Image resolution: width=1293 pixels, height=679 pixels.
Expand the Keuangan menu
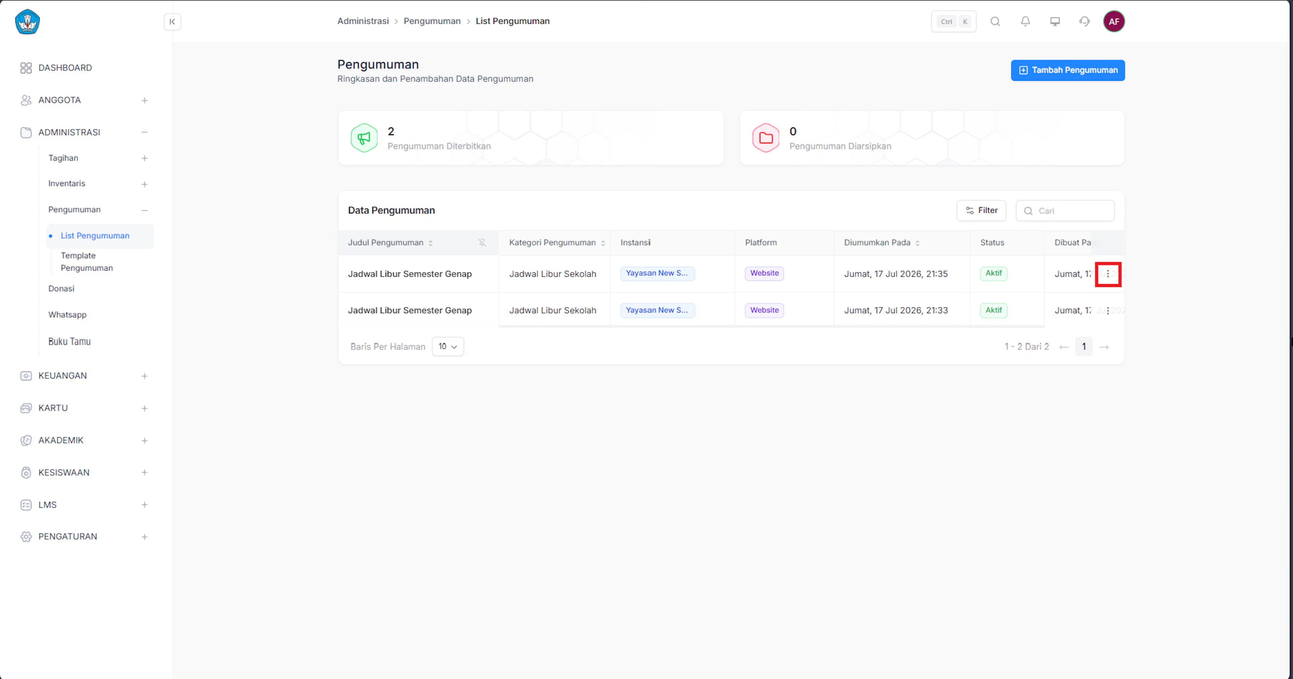[x=144, y=376]
